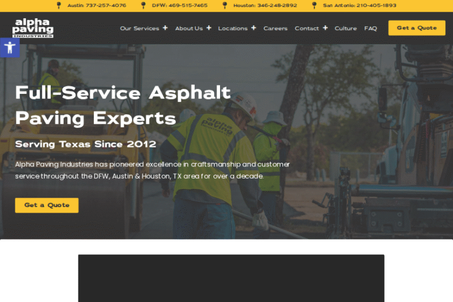The width and height of the screenshot is (453, 302).
Task: Expand the Contact plus icon
Action: (x=325, y=28)
